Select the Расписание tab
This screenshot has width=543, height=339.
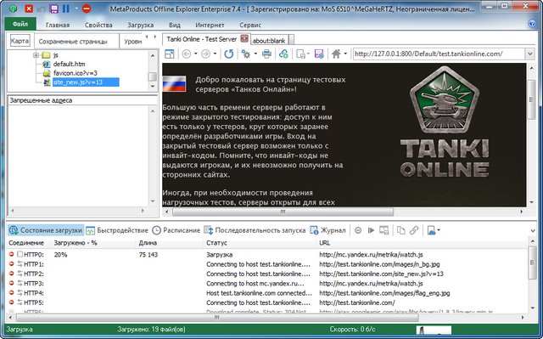click(x=176, y=230)
